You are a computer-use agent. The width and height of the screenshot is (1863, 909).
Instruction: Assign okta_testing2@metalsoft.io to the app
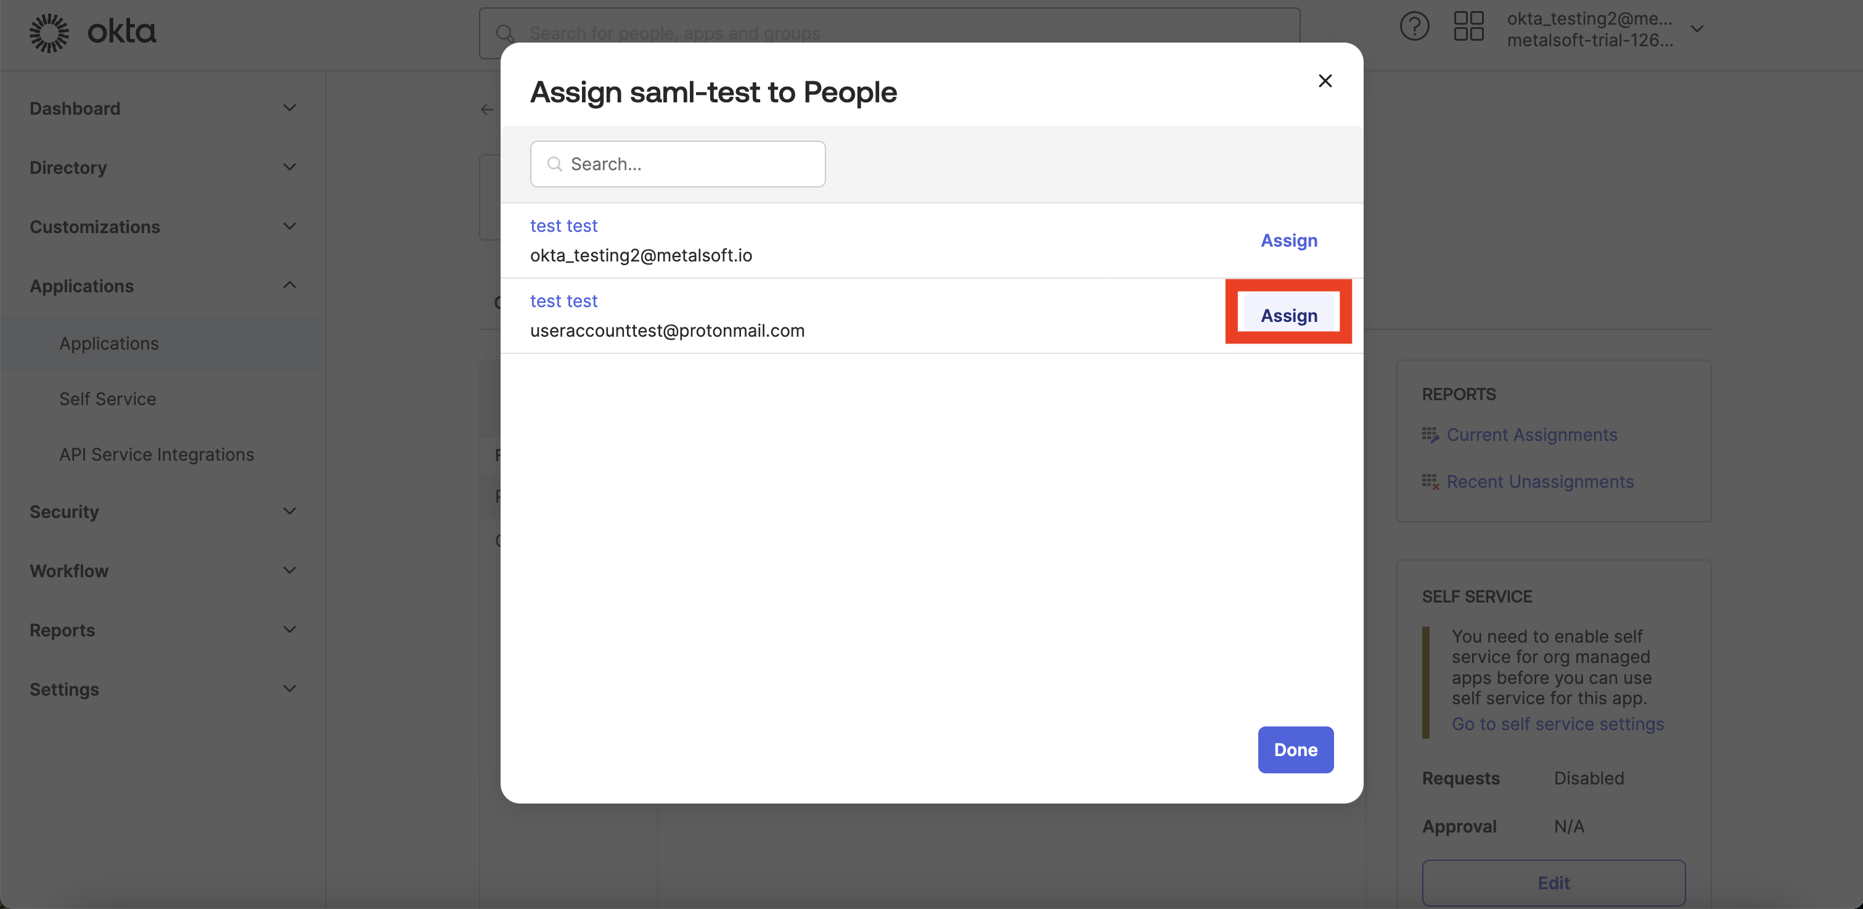coord(1289,241)
